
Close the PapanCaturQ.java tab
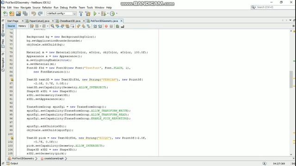[x=53, y=21]
